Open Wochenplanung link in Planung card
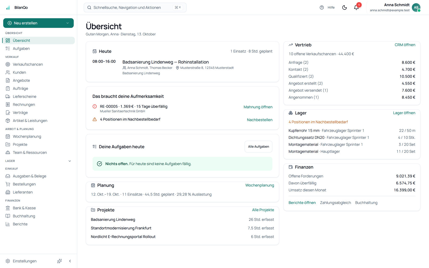The image size is (429, 268). pos(260,185)
